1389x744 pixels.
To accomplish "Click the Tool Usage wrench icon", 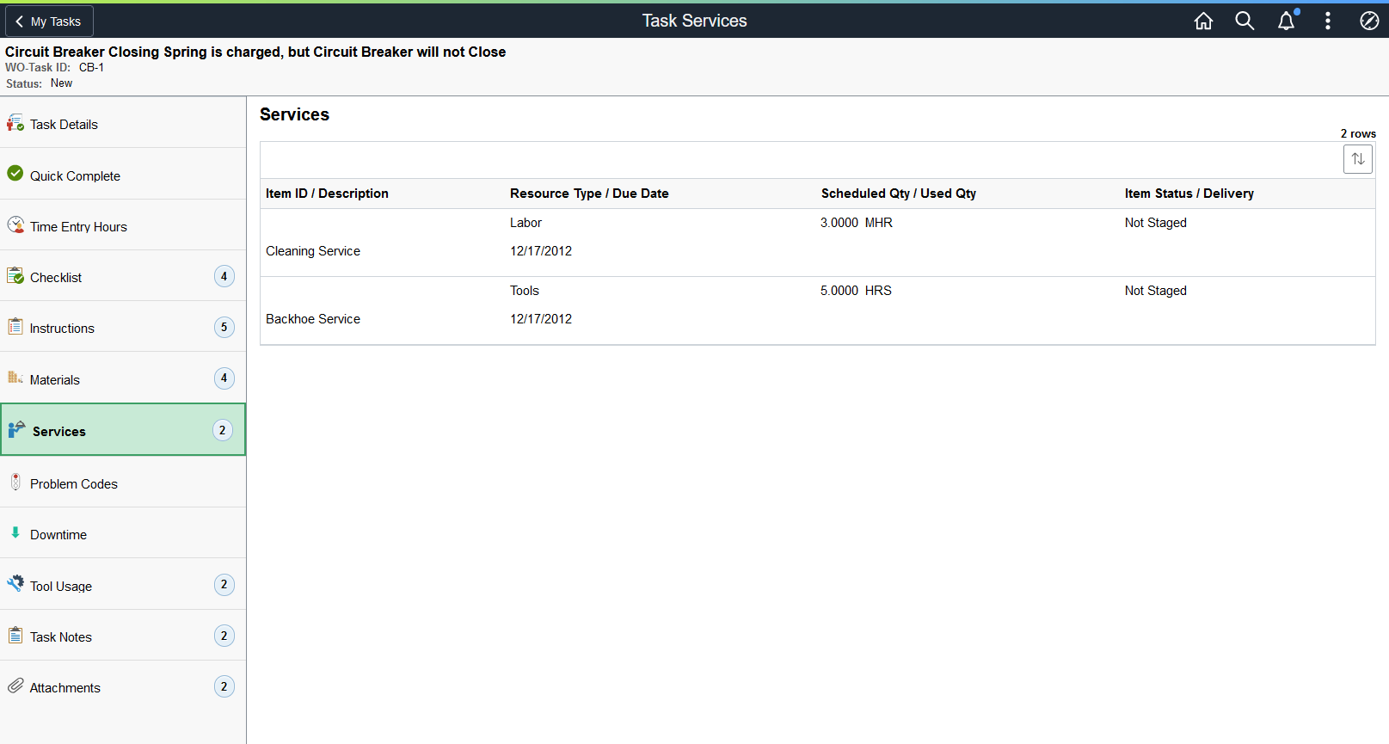I will [15, 584].
